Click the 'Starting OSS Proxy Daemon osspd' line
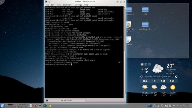The image size is (192, 108). [62, 62]
